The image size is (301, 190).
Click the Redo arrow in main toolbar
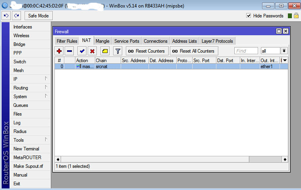coord(17,16)
